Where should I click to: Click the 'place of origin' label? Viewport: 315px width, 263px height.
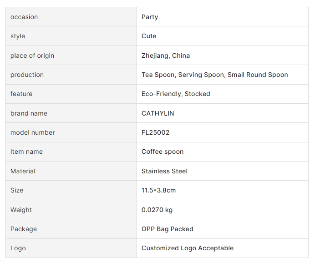(x=32, y=56)
